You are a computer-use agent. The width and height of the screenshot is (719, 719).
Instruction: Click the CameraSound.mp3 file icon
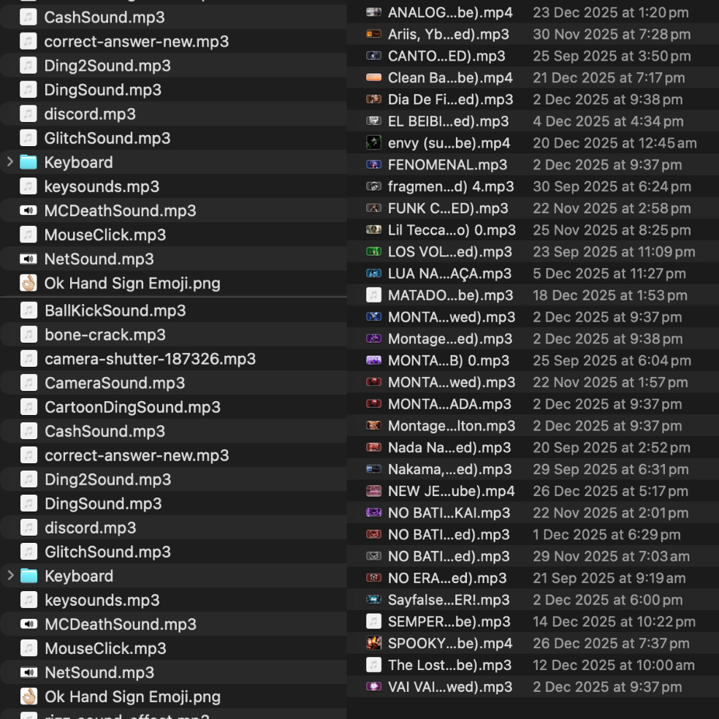(x=28, y=383)
